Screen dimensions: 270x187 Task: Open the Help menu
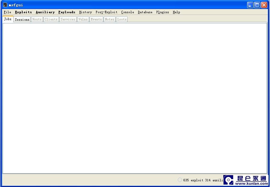point(176,12)
